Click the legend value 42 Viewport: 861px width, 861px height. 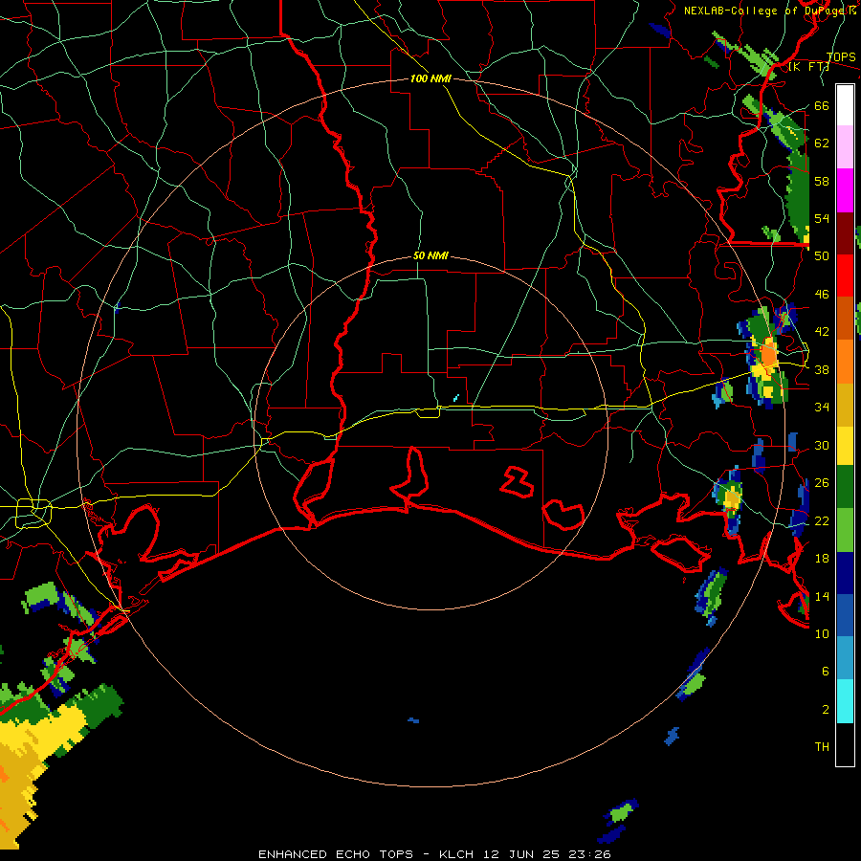tap(822, 332)
